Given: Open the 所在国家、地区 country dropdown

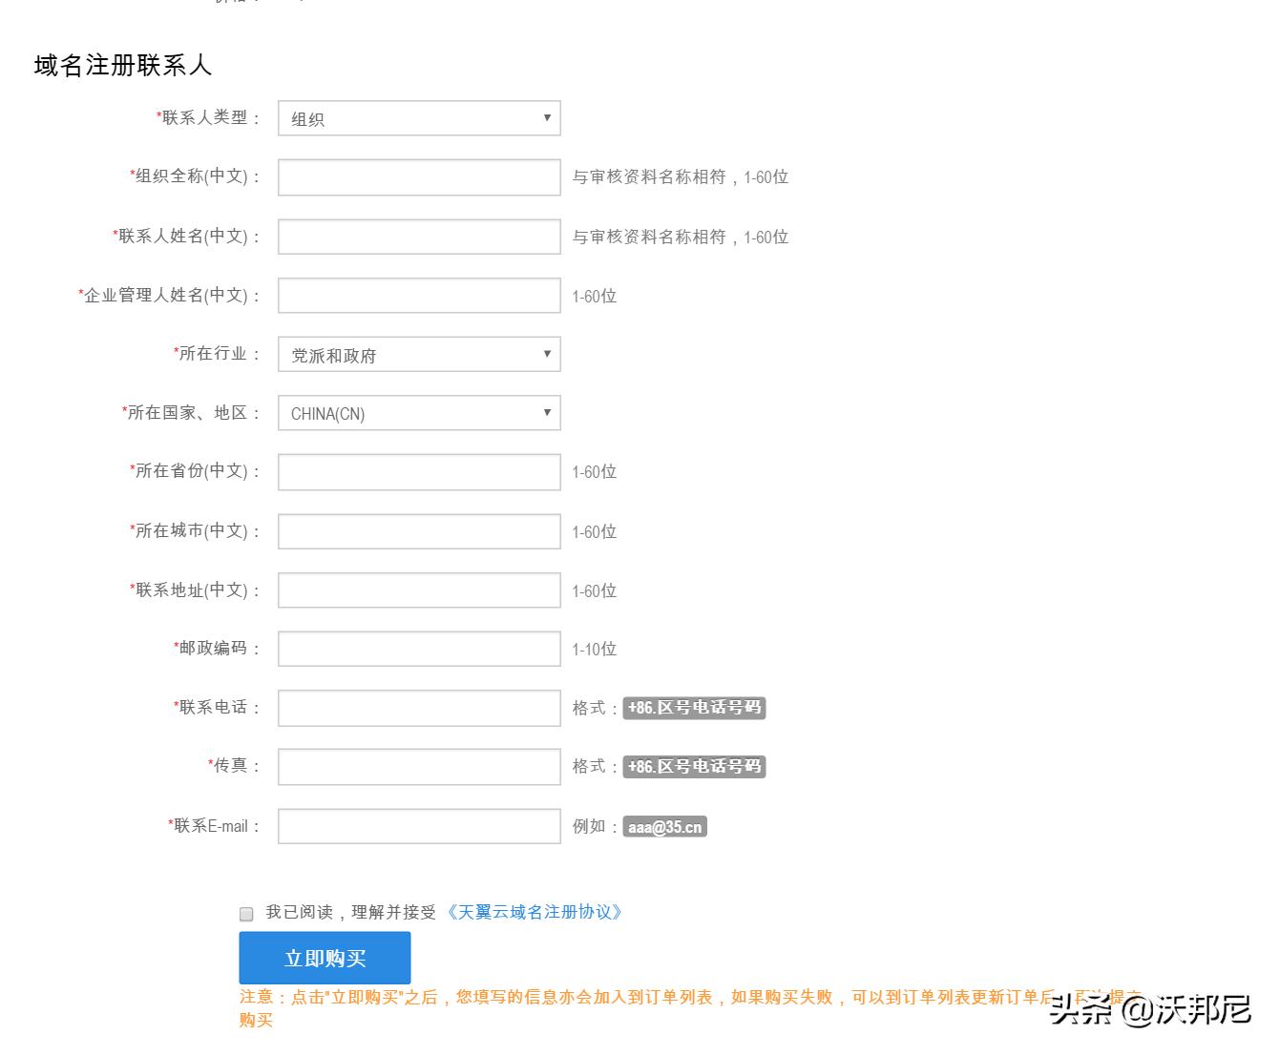Looking at the screenshot, I should click(418, 412).
